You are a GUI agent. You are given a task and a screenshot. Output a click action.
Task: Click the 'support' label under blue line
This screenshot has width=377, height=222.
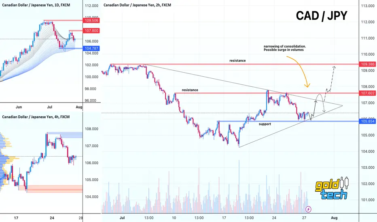click(x=265, y=124)
